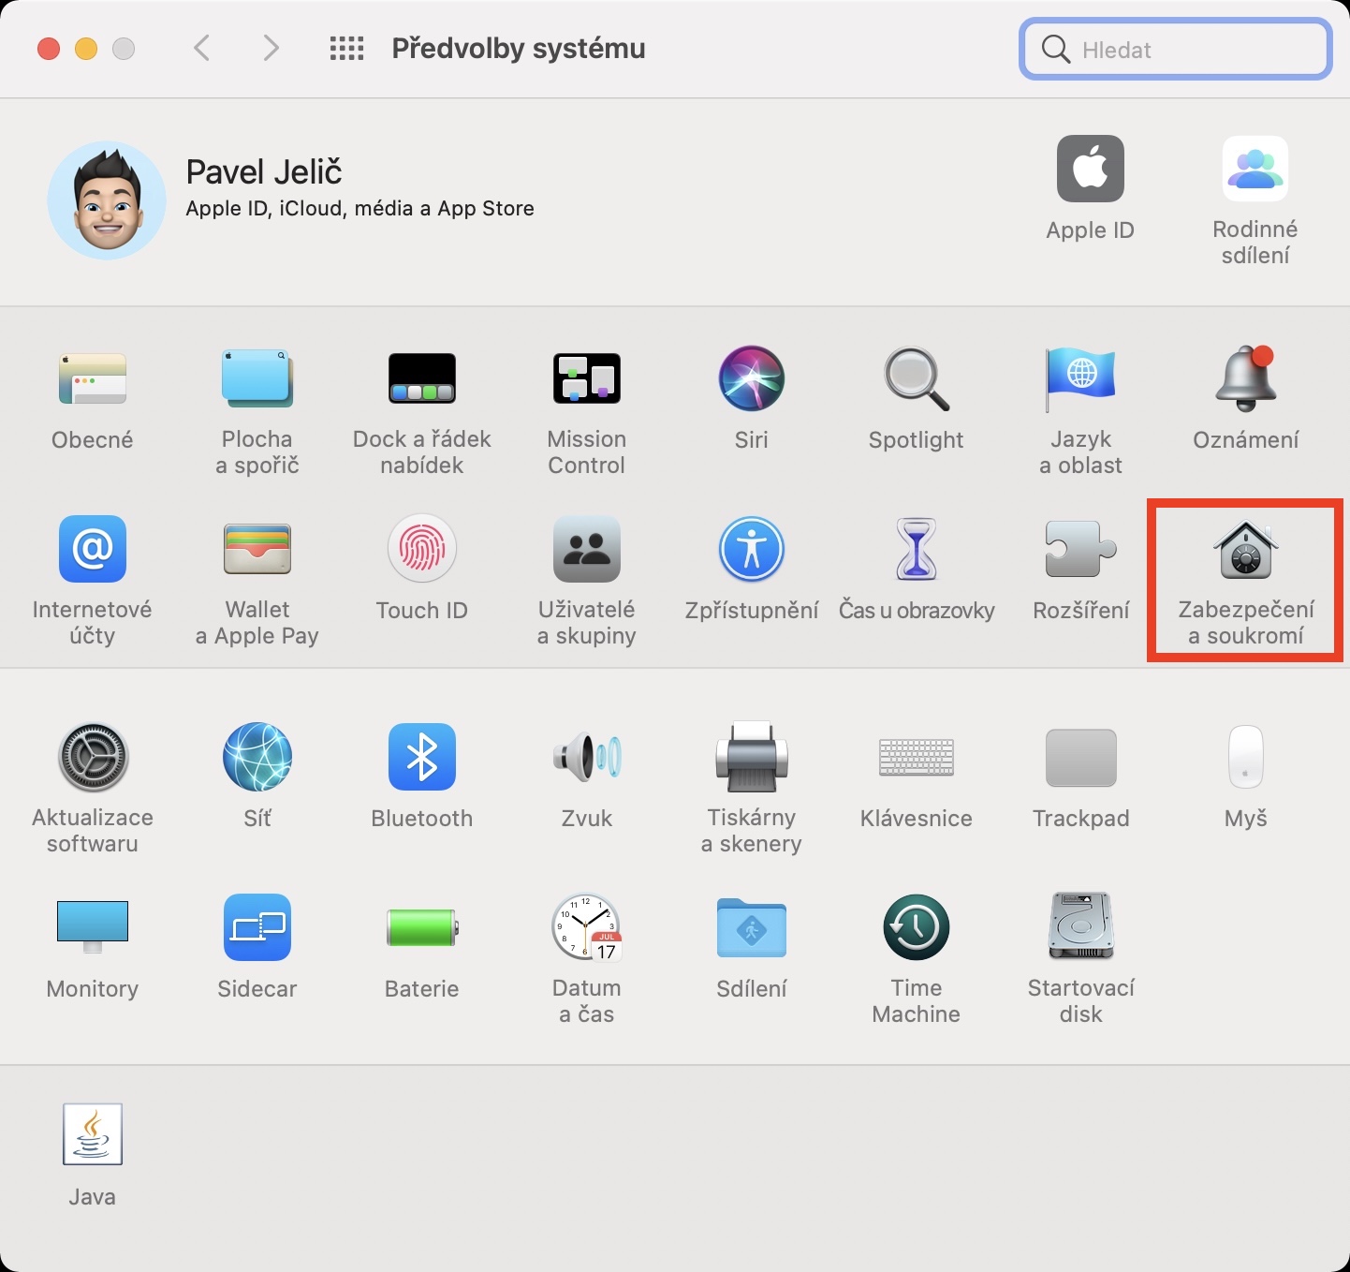Click the Pavel Jelič account name
Viewport: 1350px width, 1272px height.
[x=264, y=172]
